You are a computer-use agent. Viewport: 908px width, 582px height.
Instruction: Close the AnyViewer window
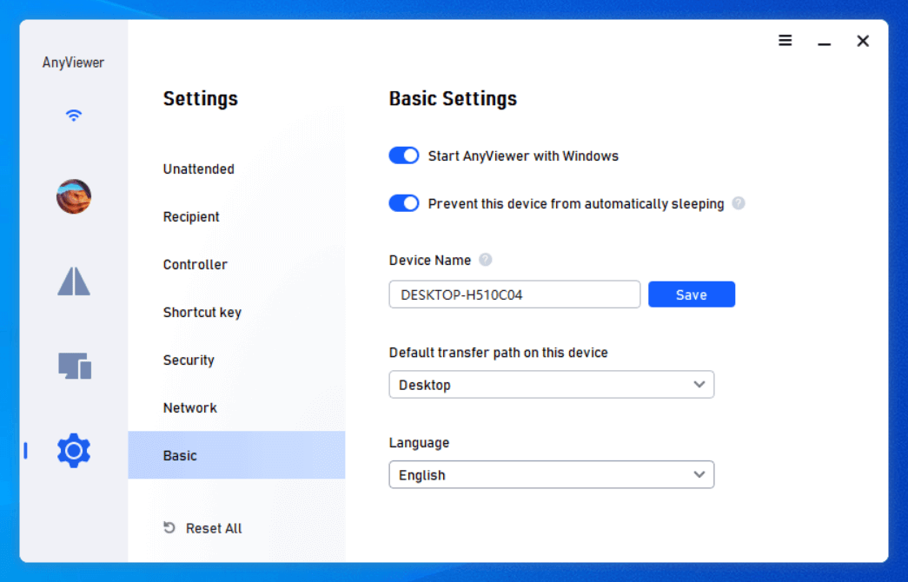point(863,41)
